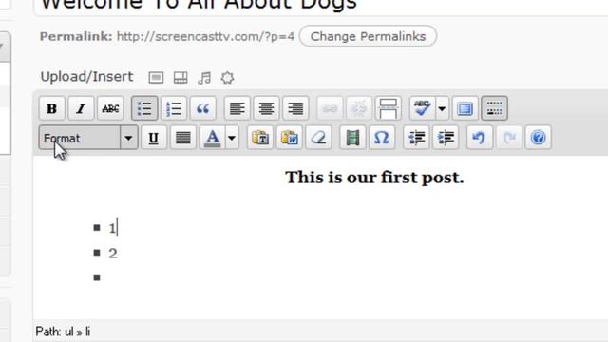Screen dimensions: 608x342
Task: Justify text with align full button
Action: point(183,138)
